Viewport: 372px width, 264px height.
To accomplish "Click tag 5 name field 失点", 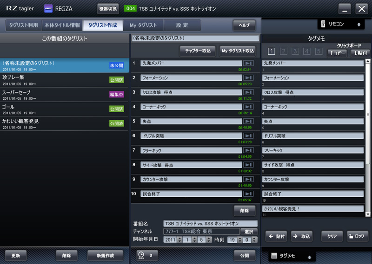I will [191, 121].
